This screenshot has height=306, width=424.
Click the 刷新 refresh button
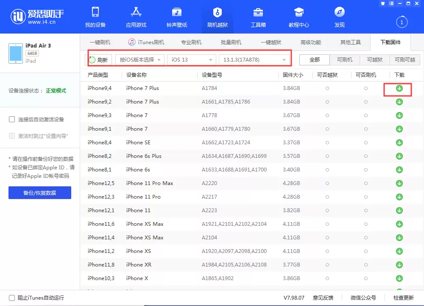[99, 60]
